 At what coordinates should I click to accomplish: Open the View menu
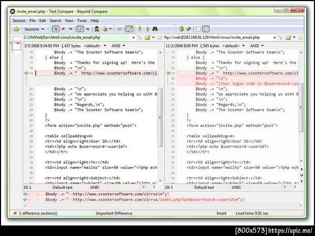69,20
